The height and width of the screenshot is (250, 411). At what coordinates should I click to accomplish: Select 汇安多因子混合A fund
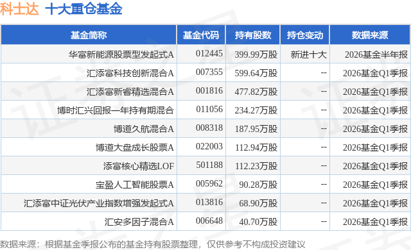pos(139,222)
